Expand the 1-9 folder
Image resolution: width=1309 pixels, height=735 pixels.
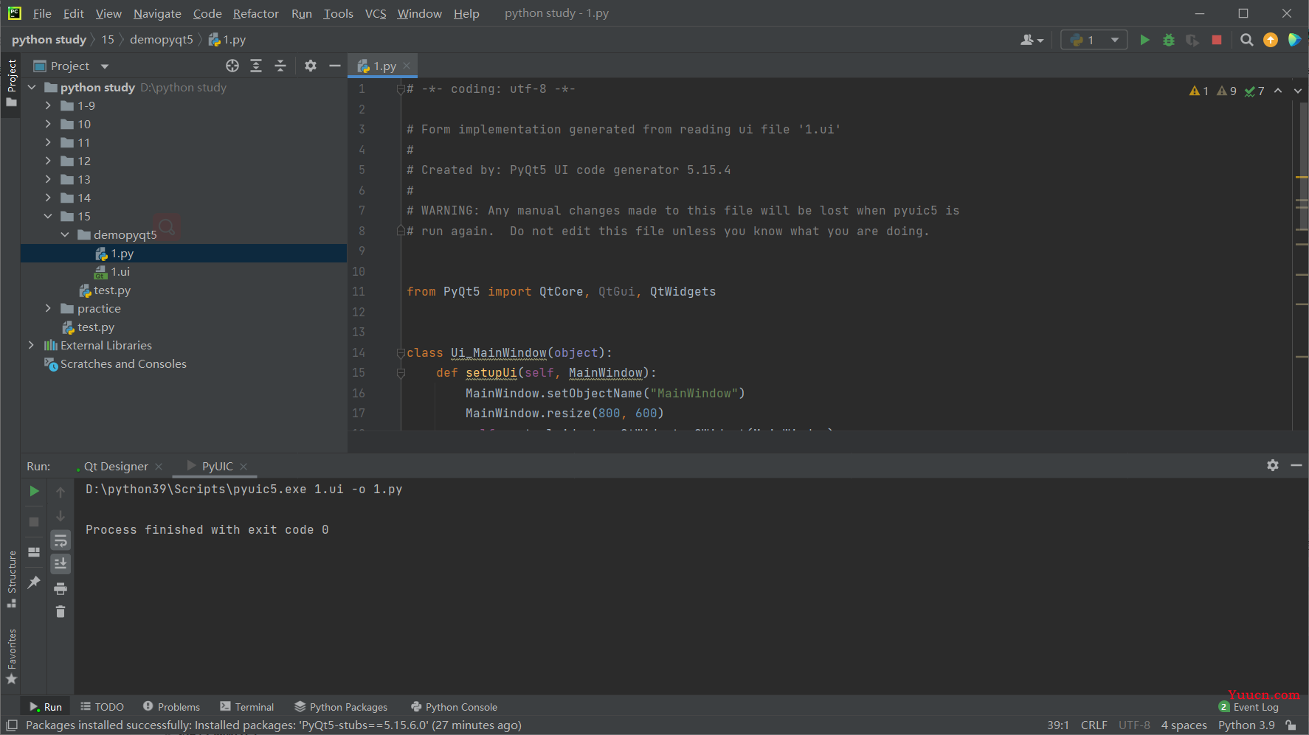(48, 105)
